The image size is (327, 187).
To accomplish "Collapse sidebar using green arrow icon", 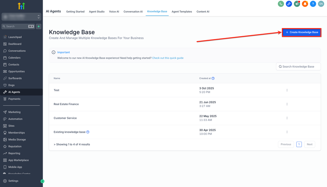I will [x=42, y=181].
